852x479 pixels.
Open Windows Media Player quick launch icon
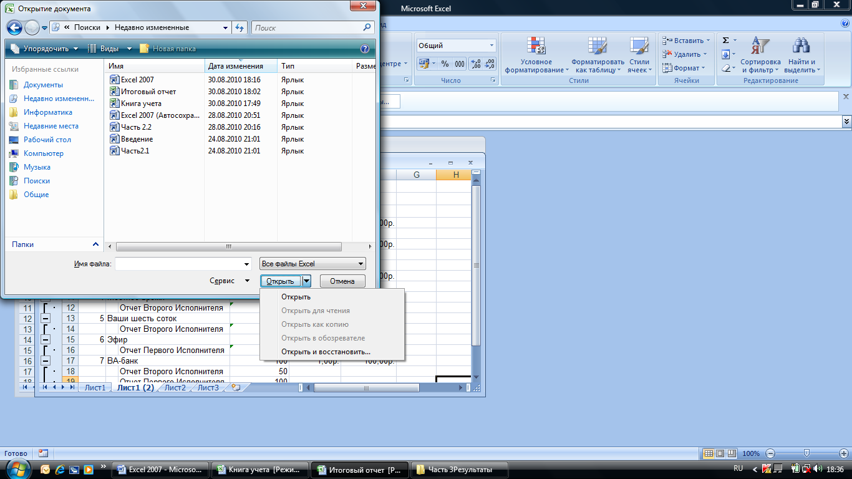coord(88,469)
